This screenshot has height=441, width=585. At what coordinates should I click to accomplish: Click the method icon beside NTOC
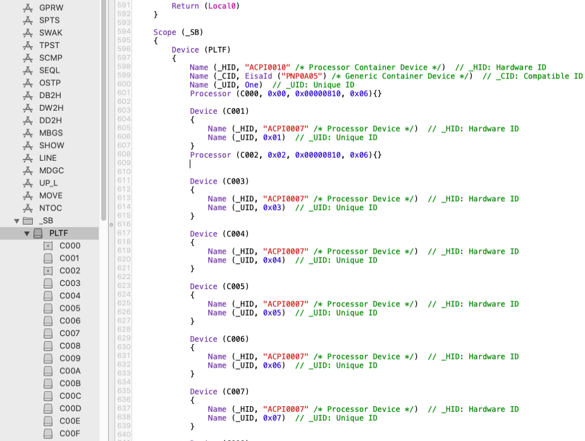(28, 208)
